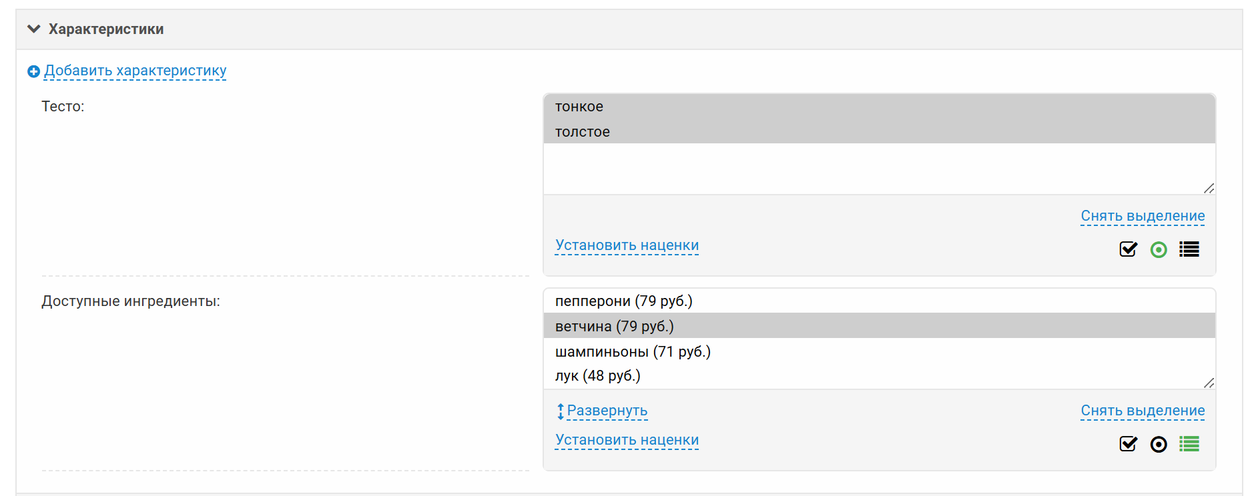This screenshot has height=496, width=1258.
Task: Click the ingredients list resize corner
Action: tap(1209, 383)
